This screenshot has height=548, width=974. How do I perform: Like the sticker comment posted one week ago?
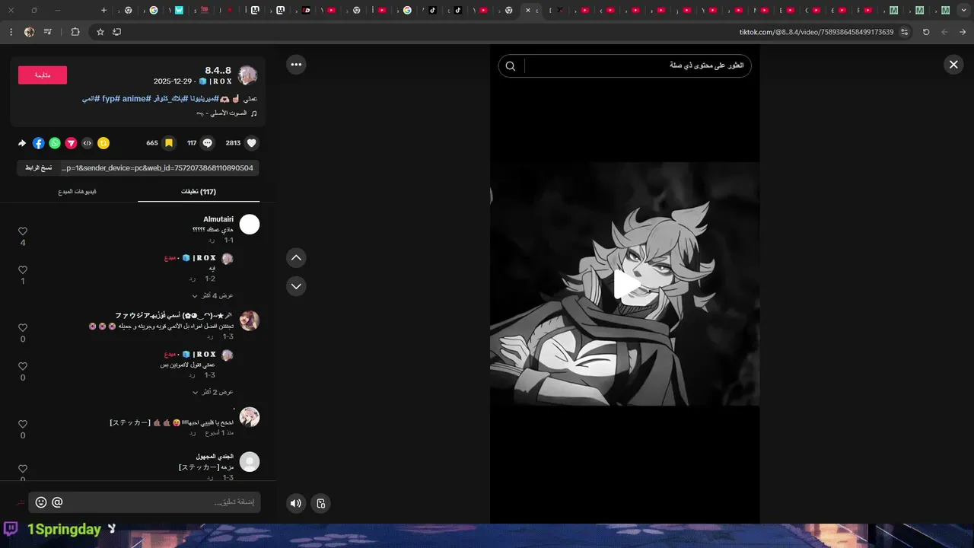[23, 425]
